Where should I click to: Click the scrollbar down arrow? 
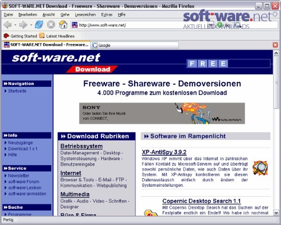pos(276,213)
